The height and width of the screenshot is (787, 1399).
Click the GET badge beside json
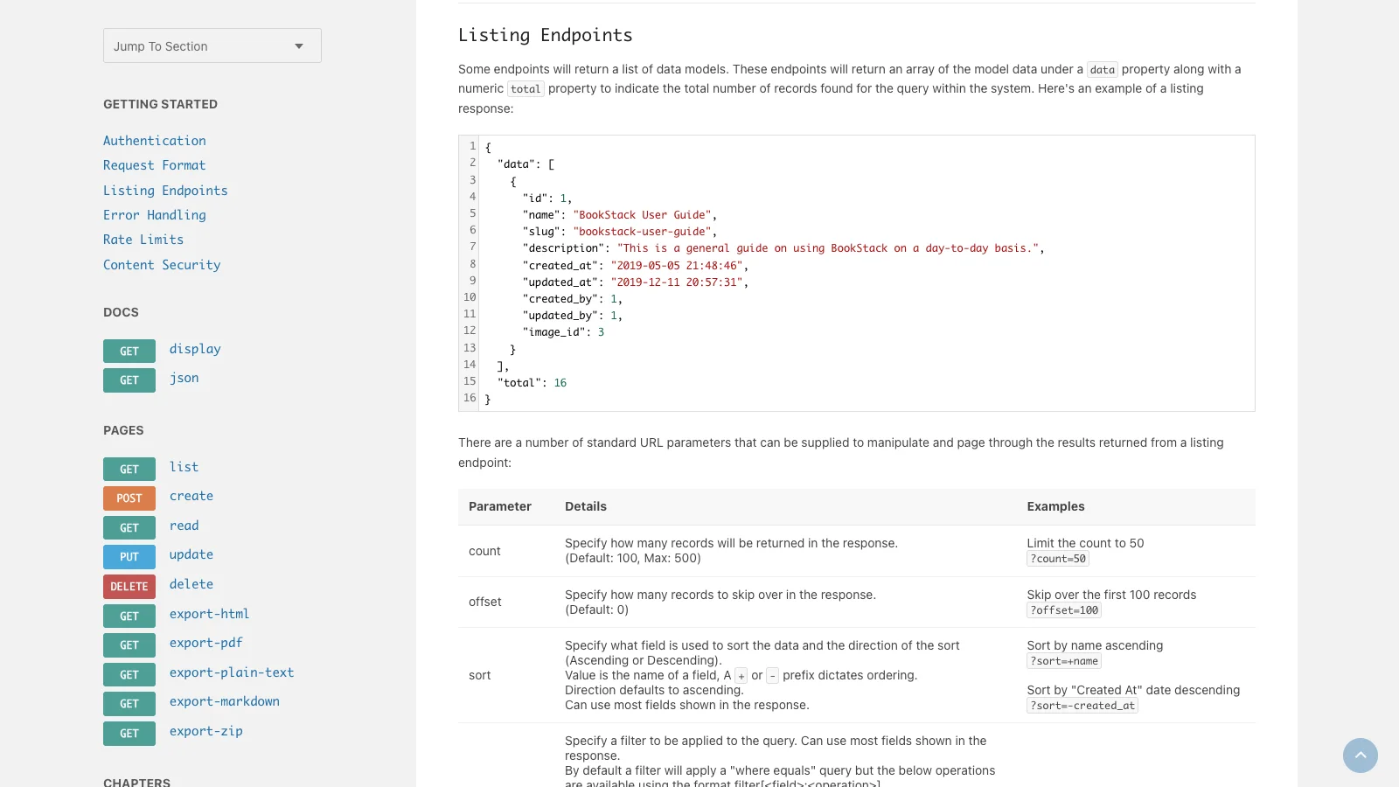point(129,380)
